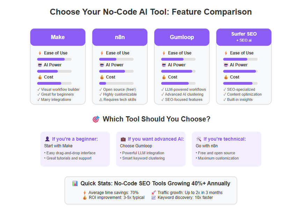Click the Content optimization checkmark item
This screenshot has width=301, height=215.
pos(242,94)
